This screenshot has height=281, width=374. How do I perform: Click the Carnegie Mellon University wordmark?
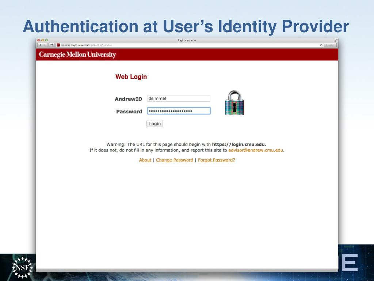[x=77, y=55]
